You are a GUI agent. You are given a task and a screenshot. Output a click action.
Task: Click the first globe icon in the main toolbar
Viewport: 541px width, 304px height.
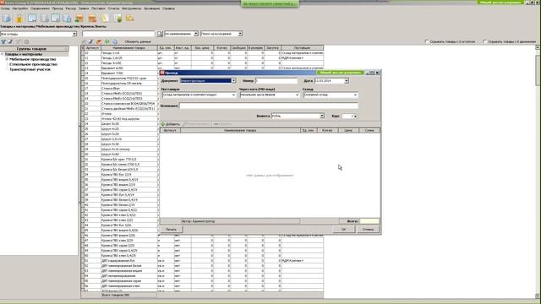7,18
